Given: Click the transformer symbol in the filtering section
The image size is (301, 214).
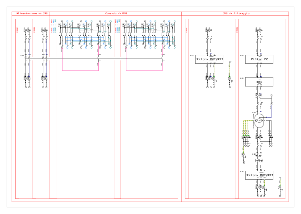Looking at the screenshot, I should point(259,120).
